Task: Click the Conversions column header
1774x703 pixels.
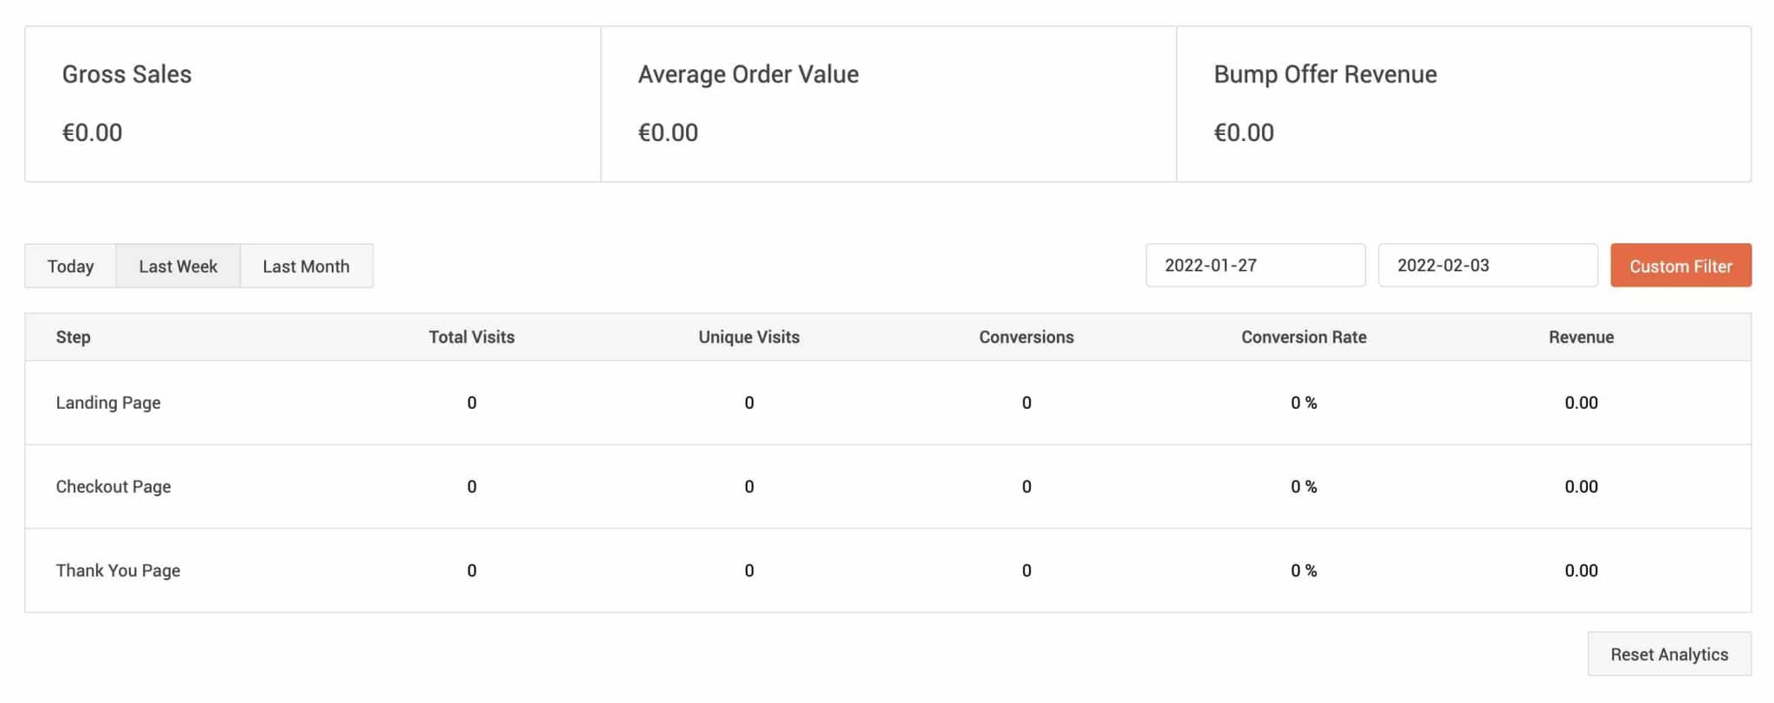Action: tap(1026, 337)
